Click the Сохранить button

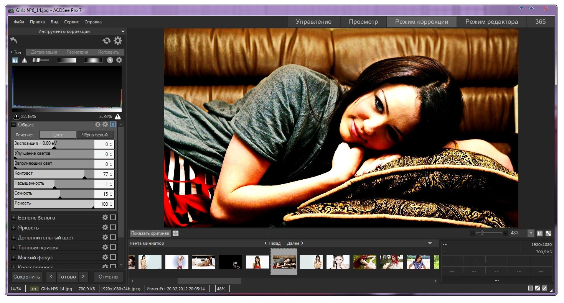[26, 277]
